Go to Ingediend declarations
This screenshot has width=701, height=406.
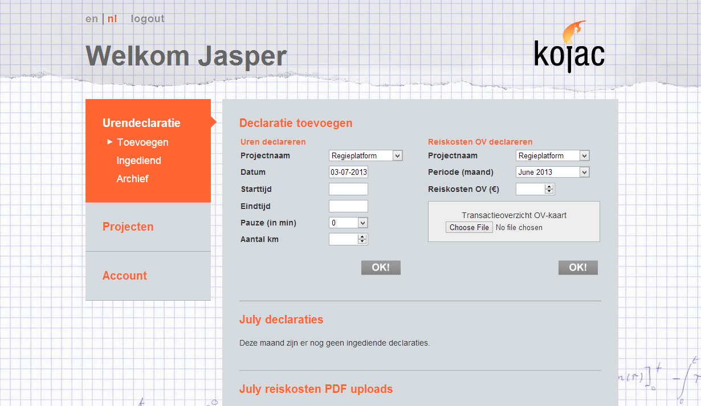(138, 161)
